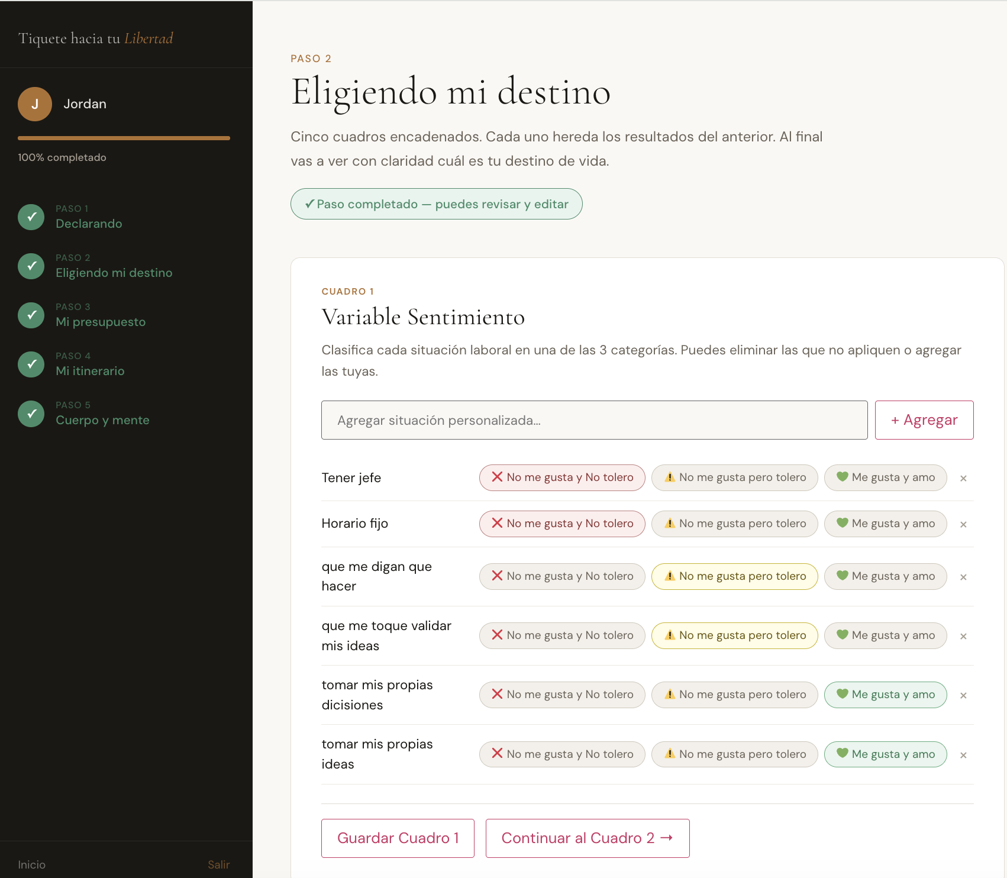Viewport: 1007px width, 878px height.
Task: Delete the 'Horario fijo' situation
Action: point(963,524)
